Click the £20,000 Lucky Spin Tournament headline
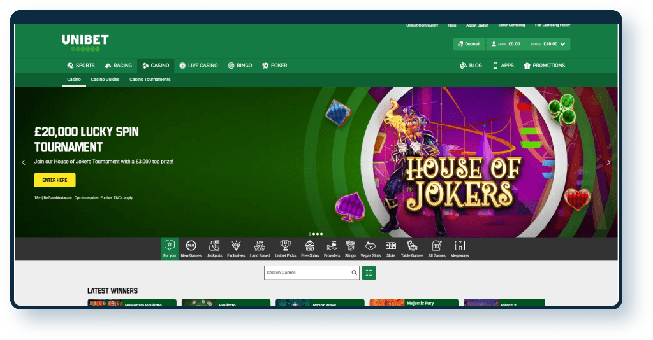 [x=87, y=139]
